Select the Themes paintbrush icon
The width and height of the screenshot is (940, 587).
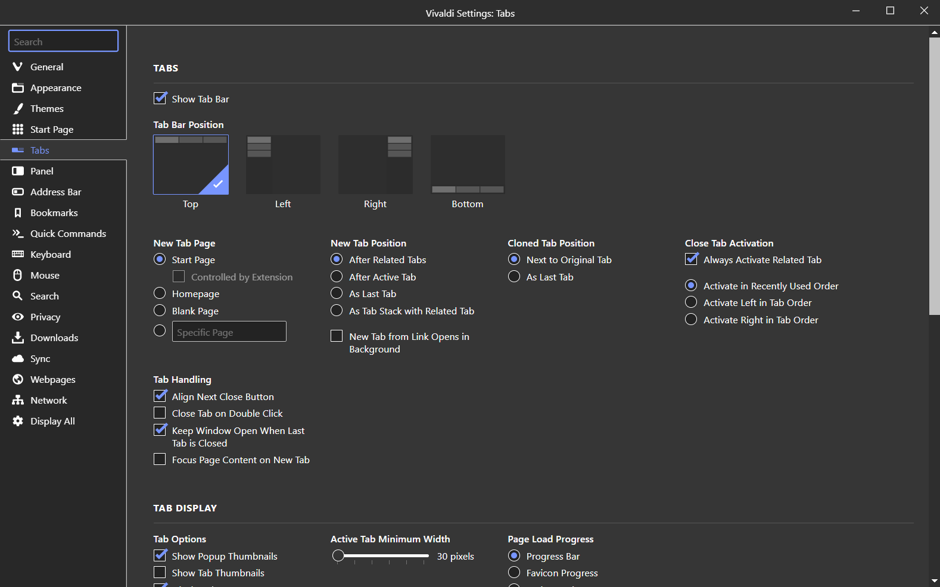pos(18,108)
